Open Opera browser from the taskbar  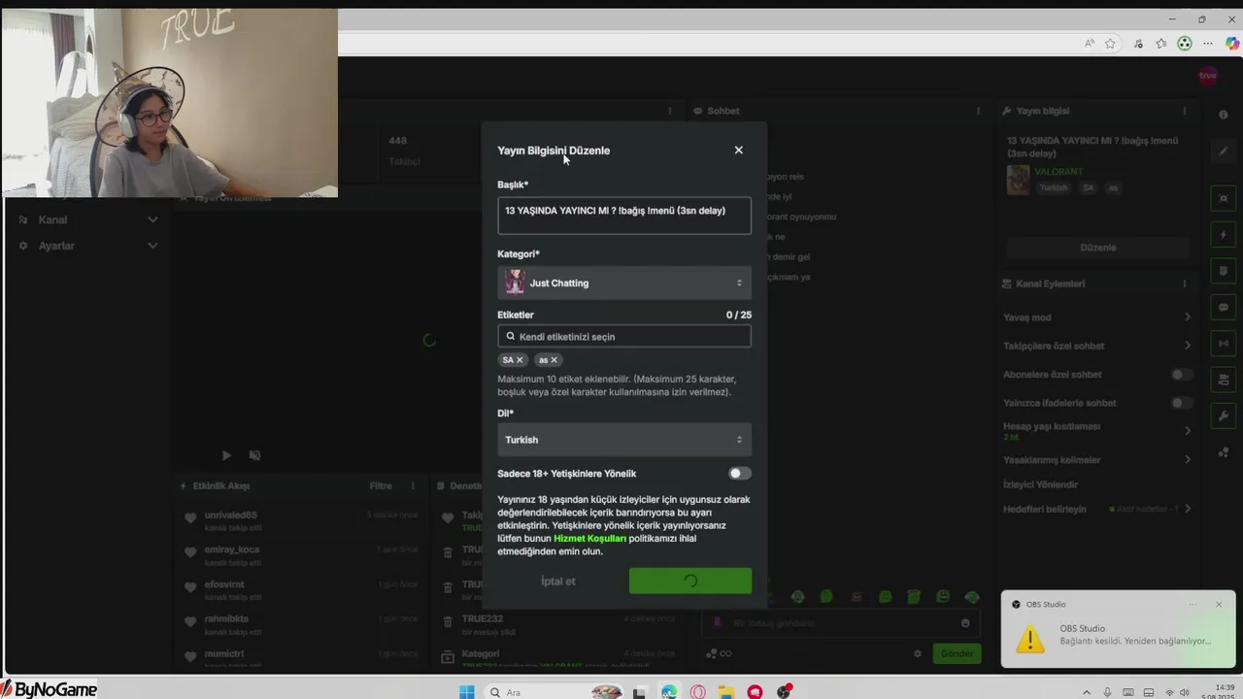pyautogui.click(x=698, y=692)
